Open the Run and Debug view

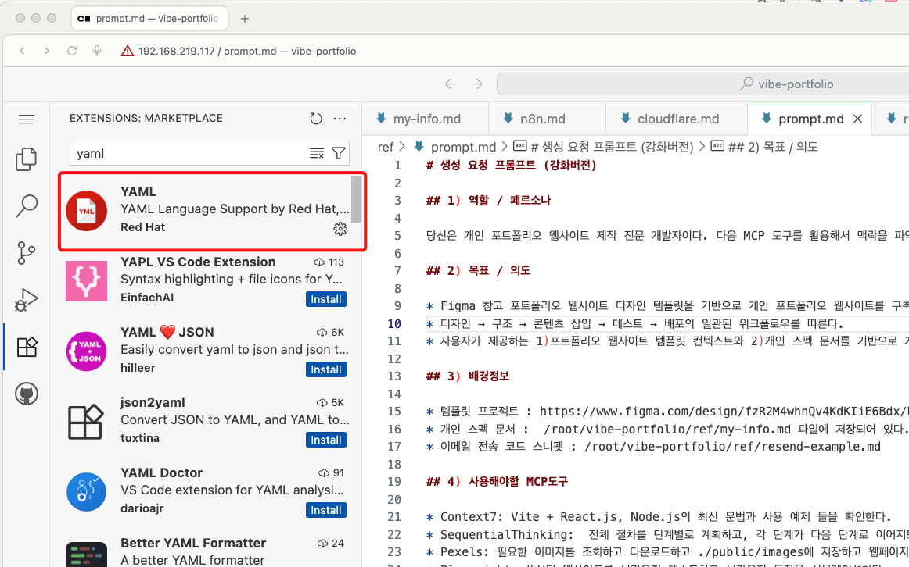pos(27,300)
